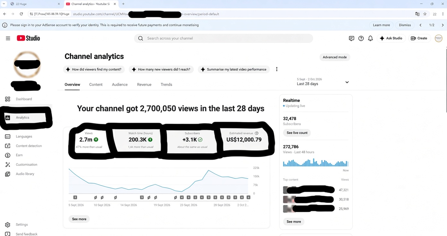The width and height of the screenshot is (447, 236).
Task: Select Analytics in the sidebar
Action: pos(26,118)
